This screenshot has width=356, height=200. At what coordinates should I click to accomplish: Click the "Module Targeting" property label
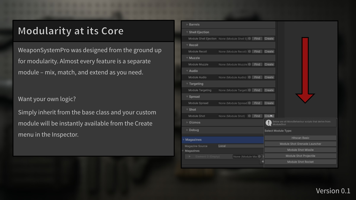(200, 90)
